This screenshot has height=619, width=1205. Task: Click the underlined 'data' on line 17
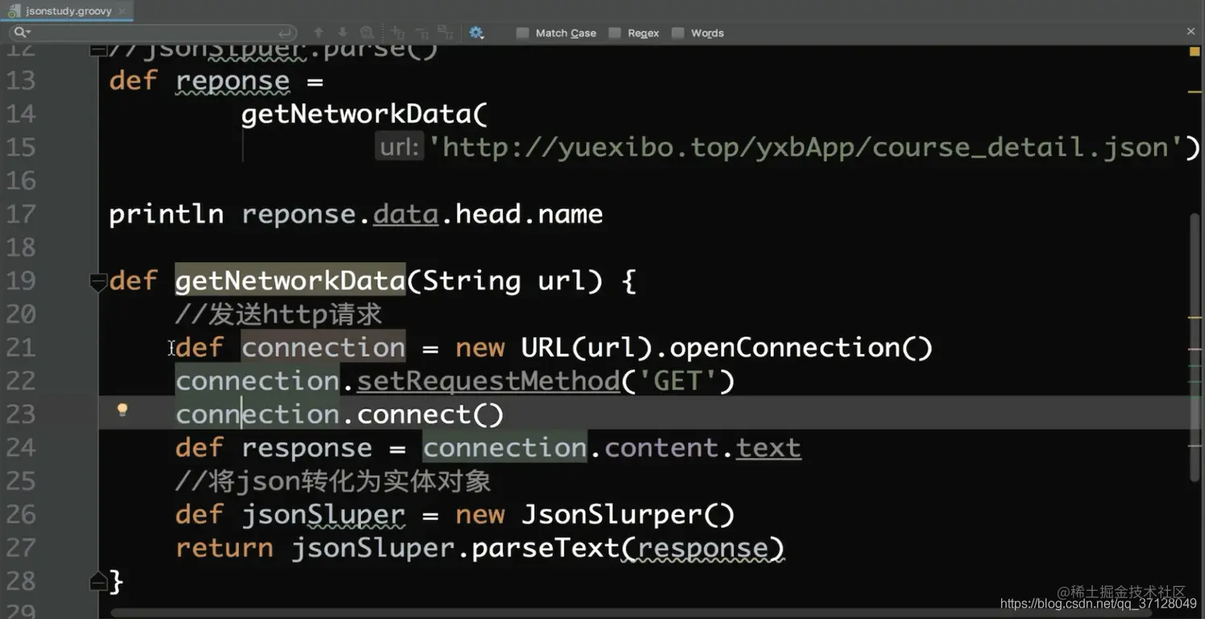[x=405, y=214]
